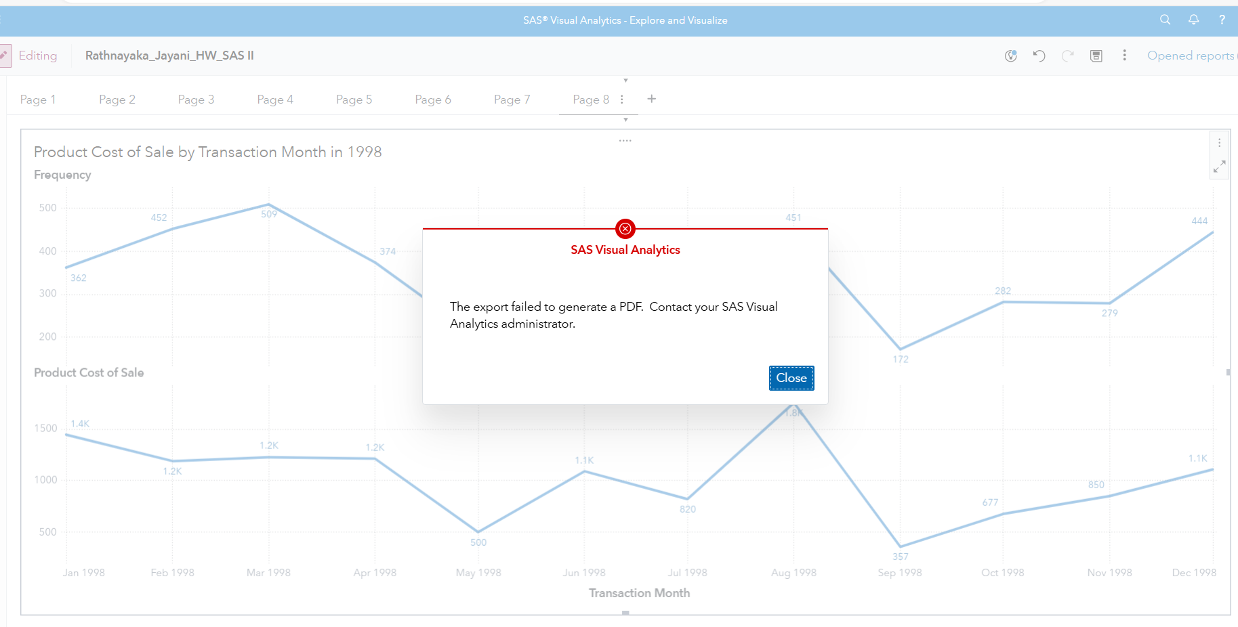Add a new page with the plus icon

pos(651,99)
